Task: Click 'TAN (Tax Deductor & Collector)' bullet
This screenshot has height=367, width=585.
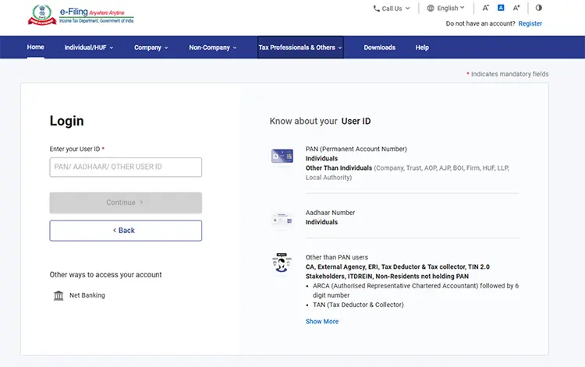Action: click(x=358, y=305)
